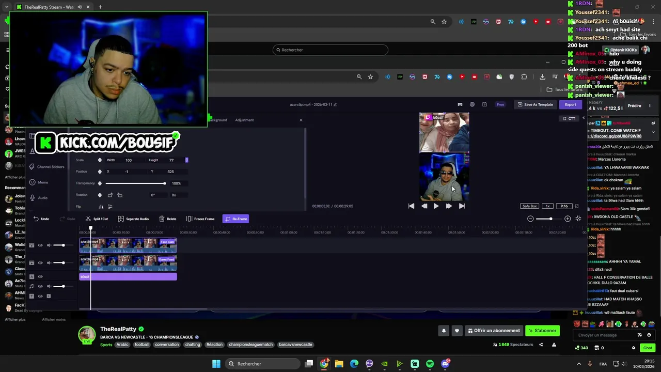The width and height of the screenshot is (661, 372).
Task: Click the Free plan badge
Action: [500, 104]
